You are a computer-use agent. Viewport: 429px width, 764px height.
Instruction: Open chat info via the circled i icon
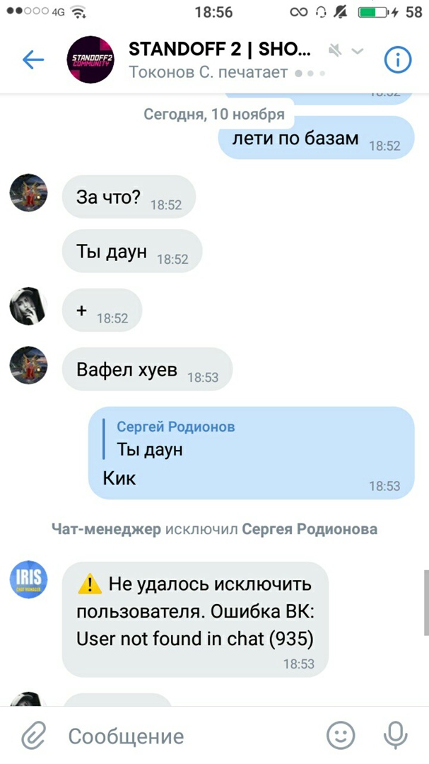click(x=398, y=60)
